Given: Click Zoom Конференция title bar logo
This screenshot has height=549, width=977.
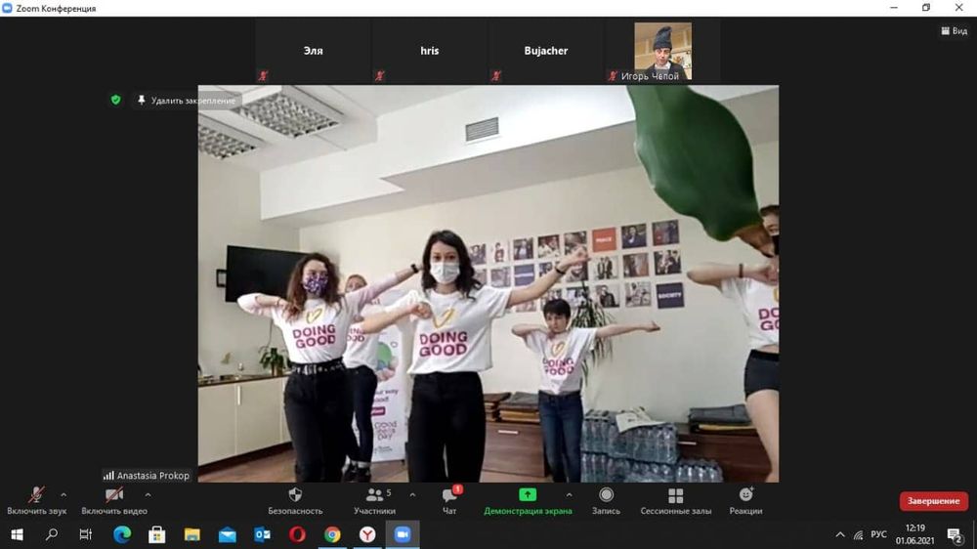Looking at the screenshot, I should pyautogui.click(x=8, y=8).
